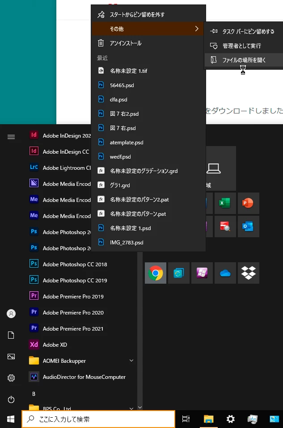
Task: Open recent file wedf.psd
Action: click(x=148, y=157)
